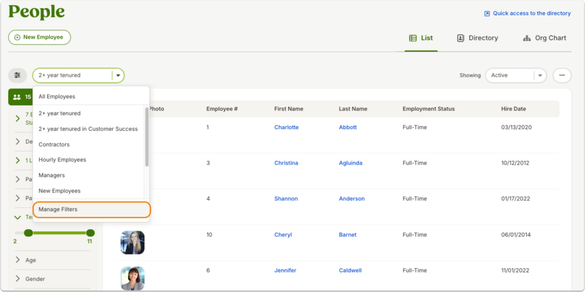Screen dimensions: 585x292
Task: Click the filter sliders icon button
Action: point(17,75)
